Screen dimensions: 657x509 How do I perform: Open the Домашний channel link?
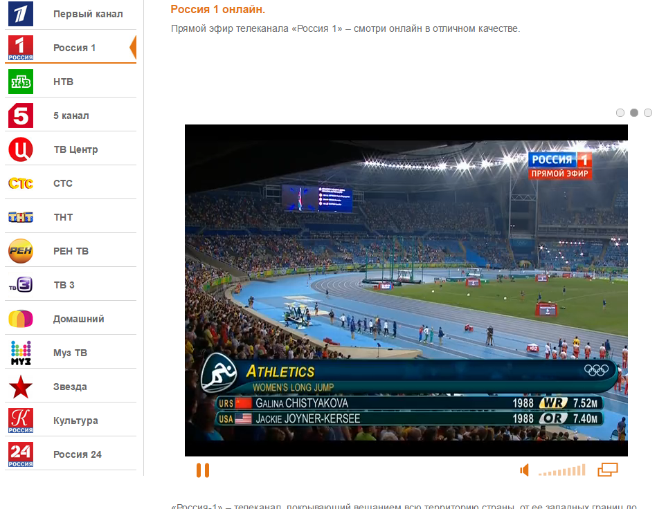tap(78, 319)
